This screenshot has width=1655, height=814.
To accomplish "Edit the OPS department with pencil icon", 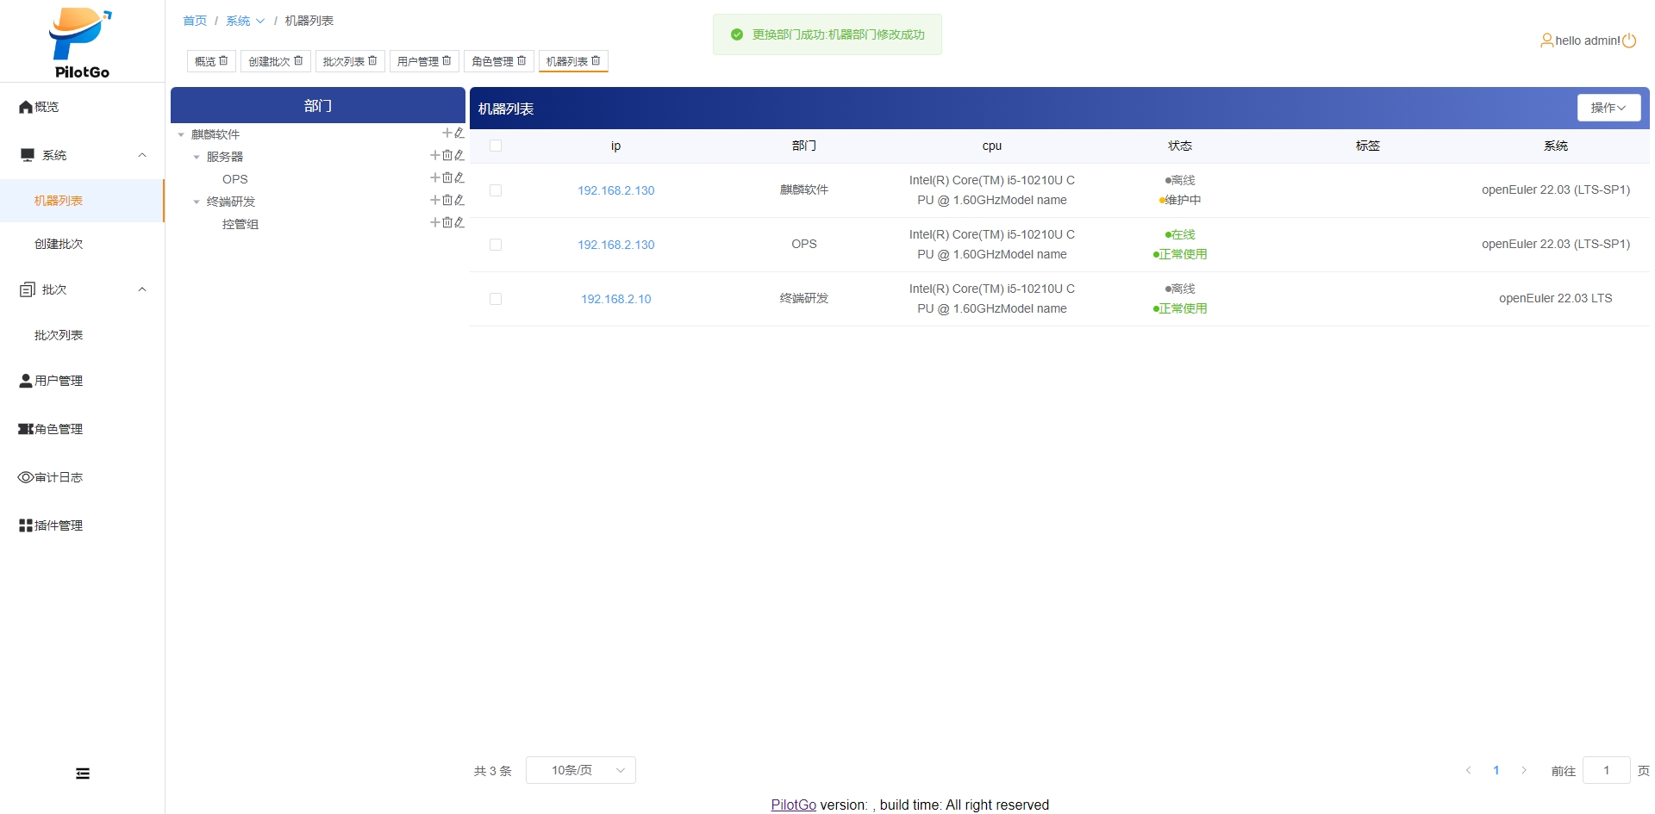I will 459,178.
